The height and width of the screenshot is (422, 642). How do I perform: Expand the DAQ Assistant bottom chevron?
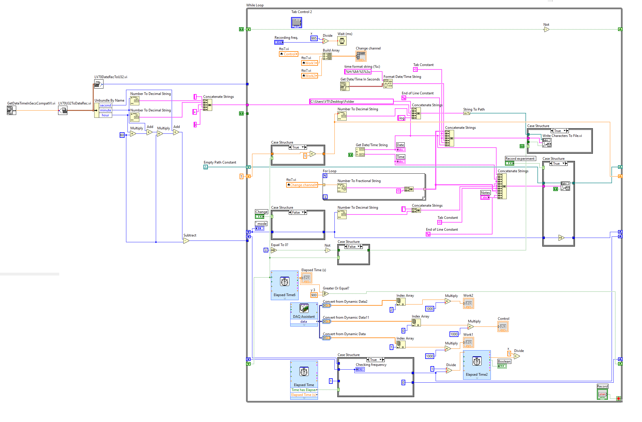tap(304, 325)
